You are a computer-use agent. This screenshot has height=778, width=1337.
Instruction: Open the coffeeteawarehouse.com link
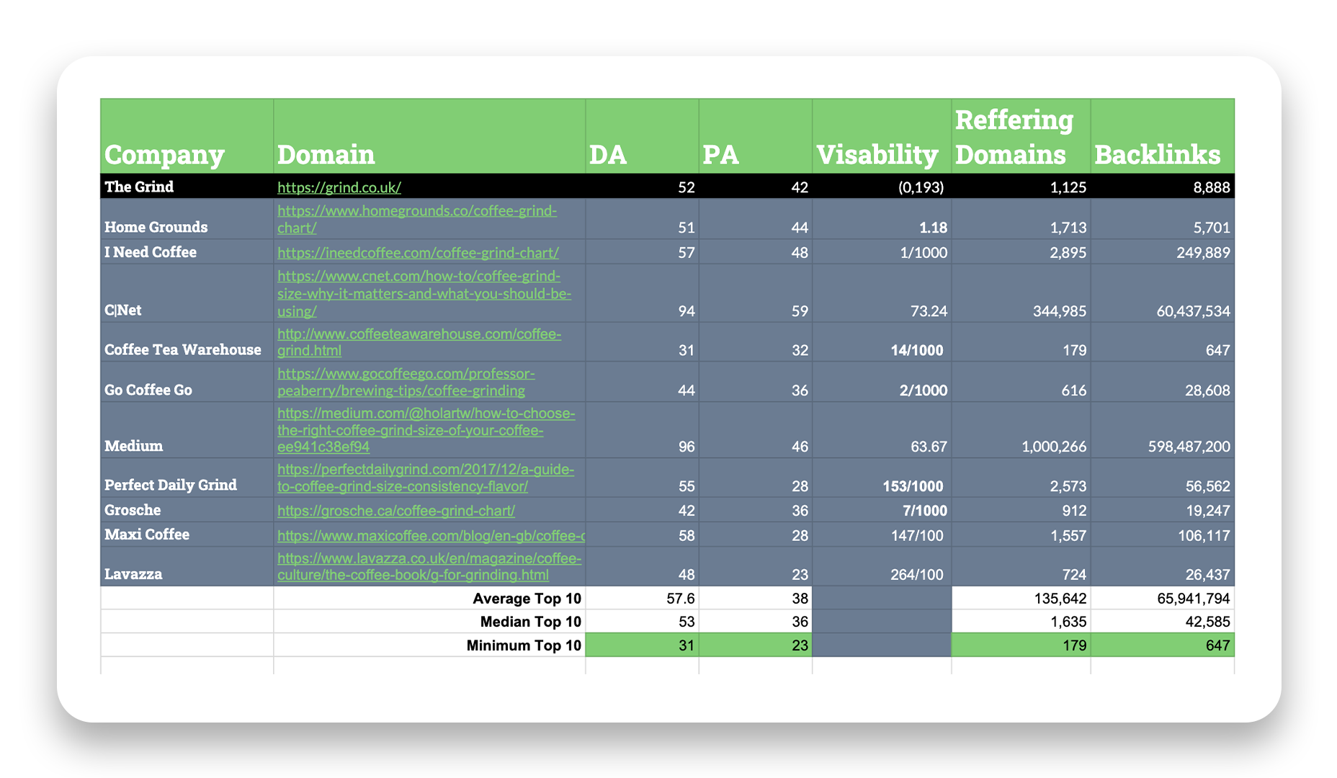[x=419, y=342]
